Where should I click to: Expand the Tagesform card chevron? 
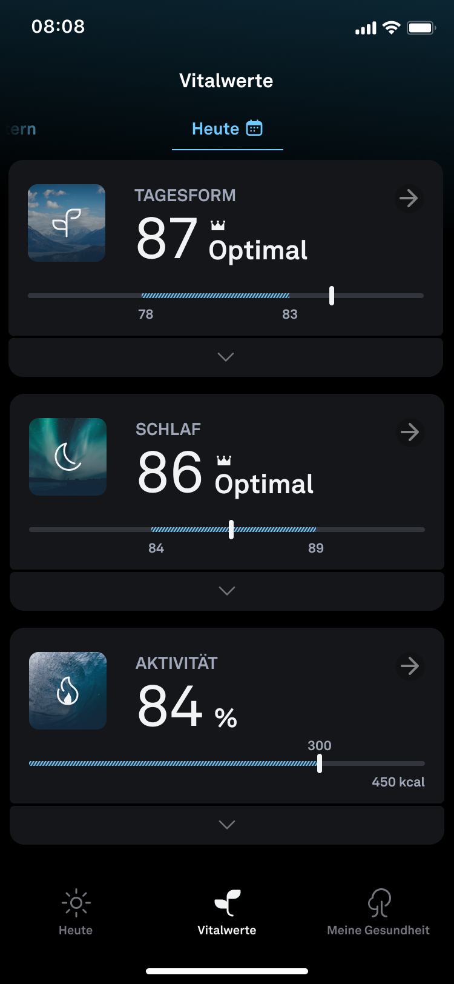[x=226, y=357]
